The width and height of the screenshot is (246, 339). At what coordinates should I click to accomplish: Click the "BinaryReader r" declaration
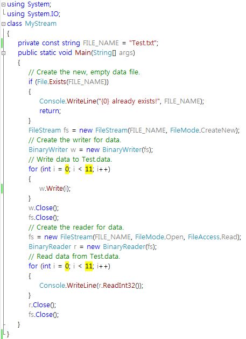click(x=52, y=247)
